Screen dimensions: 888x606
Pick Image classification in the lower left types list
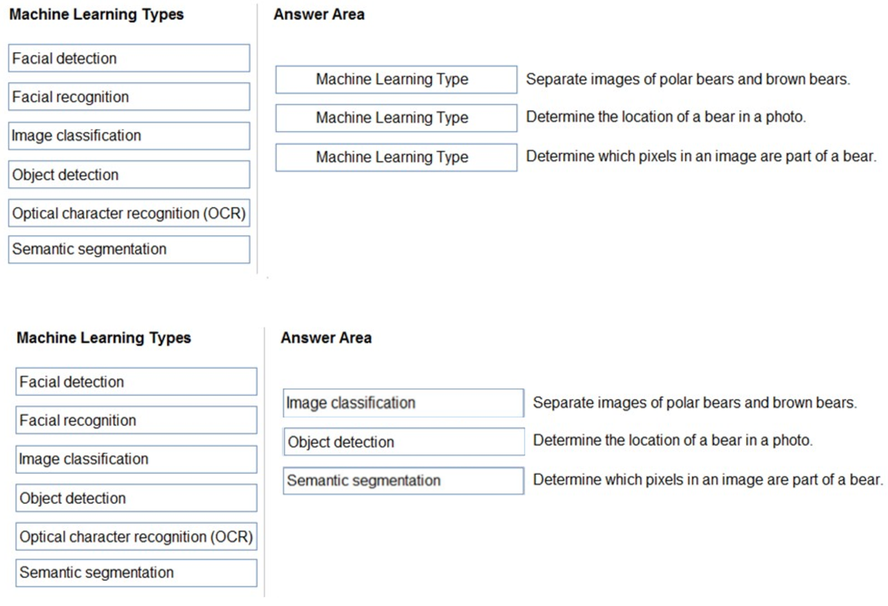(136, 459)
